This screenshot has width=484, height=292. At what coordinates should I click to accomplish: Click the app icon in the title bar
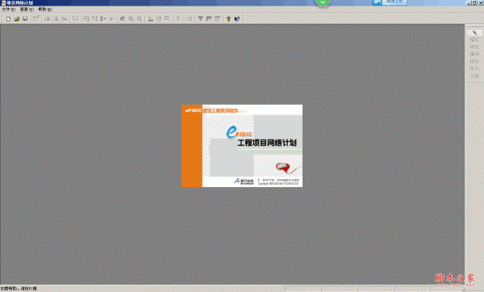(x=3, y=2)
